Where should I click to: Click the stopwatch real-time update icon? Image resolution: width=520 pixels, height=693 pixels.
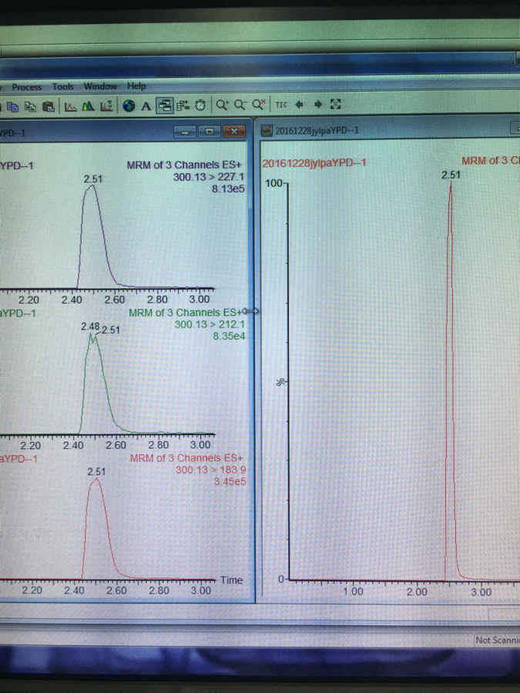coord(200,105)
